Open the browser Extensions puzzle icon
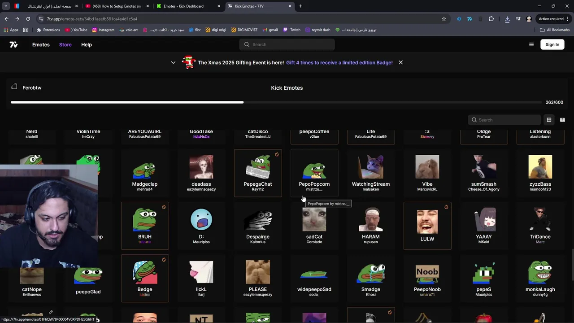The image size is (574, 323). (x=491, y=19)
